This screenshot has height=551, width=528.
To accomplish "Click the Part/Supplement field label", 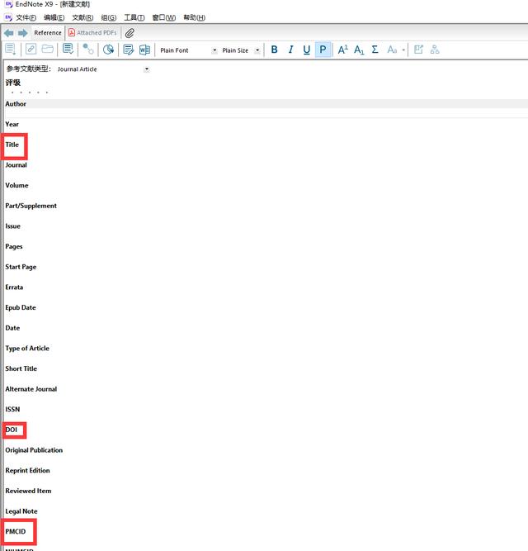I will pos(31,206).
